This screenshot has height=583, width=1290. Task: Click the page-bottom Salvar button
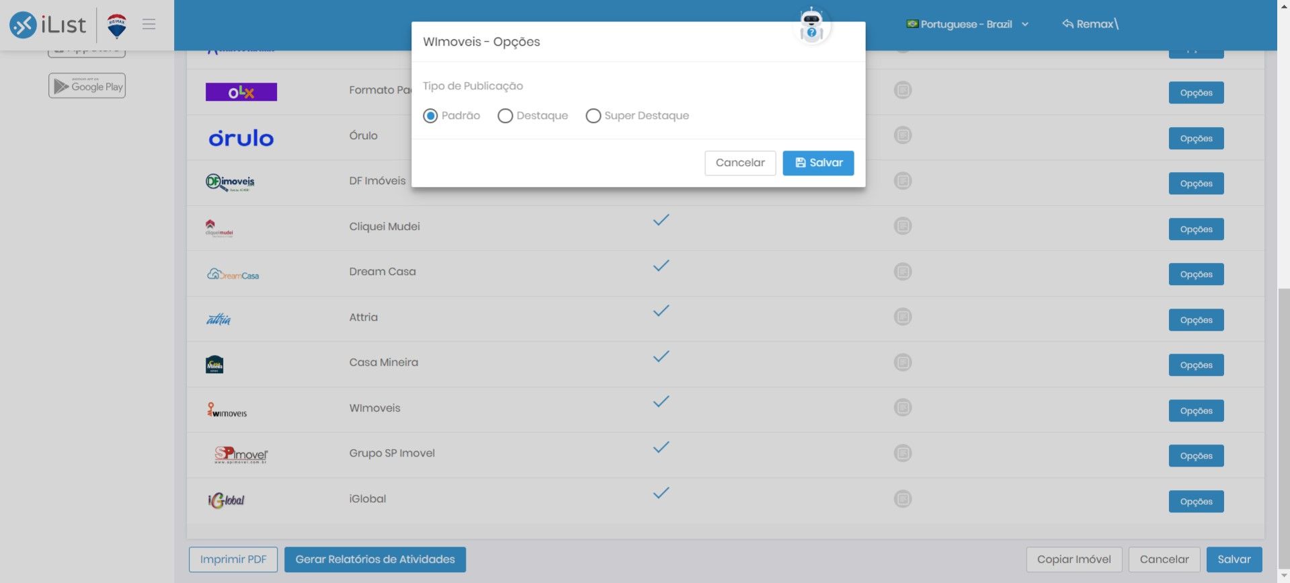pyautogui.click(x=1234, y=559)
